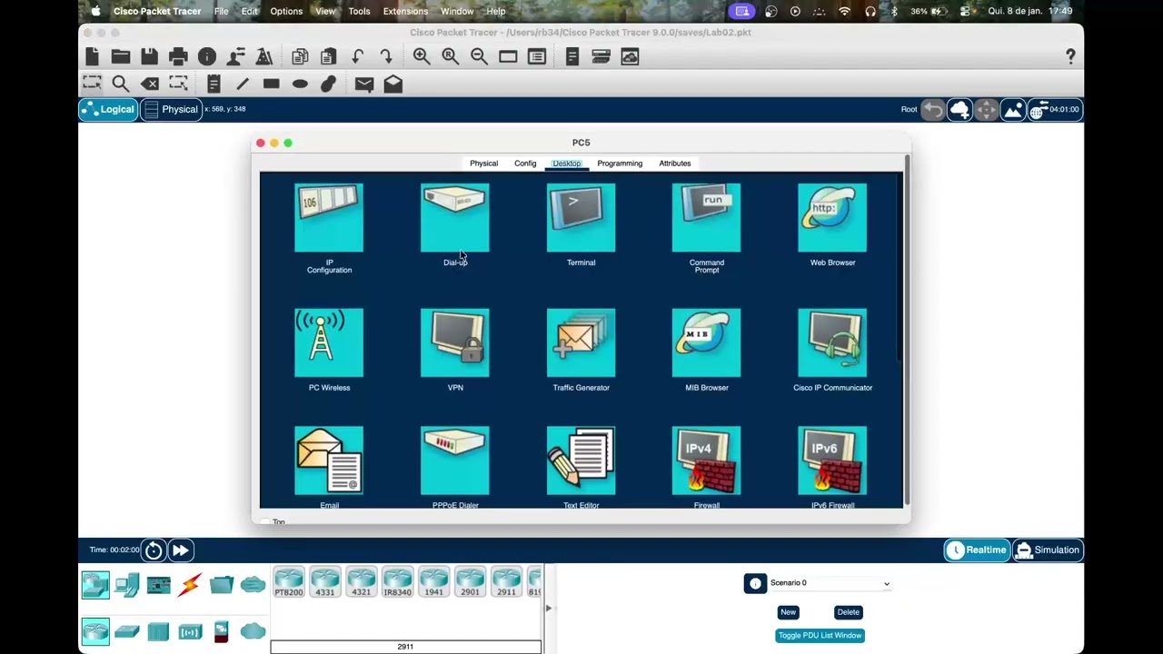Select the Draw Line tool

[243, 84]
